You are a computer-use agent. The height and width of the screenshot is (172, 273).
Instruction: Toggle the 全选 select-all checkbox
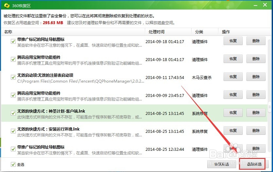click(13, 164)
